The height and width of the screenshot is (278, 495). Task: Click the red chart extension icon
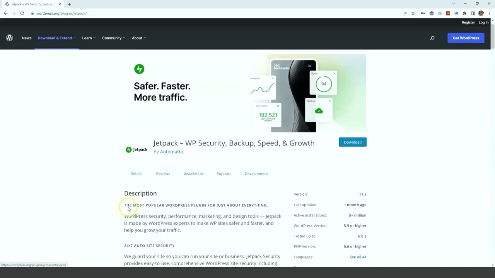(x=448, y=13)
